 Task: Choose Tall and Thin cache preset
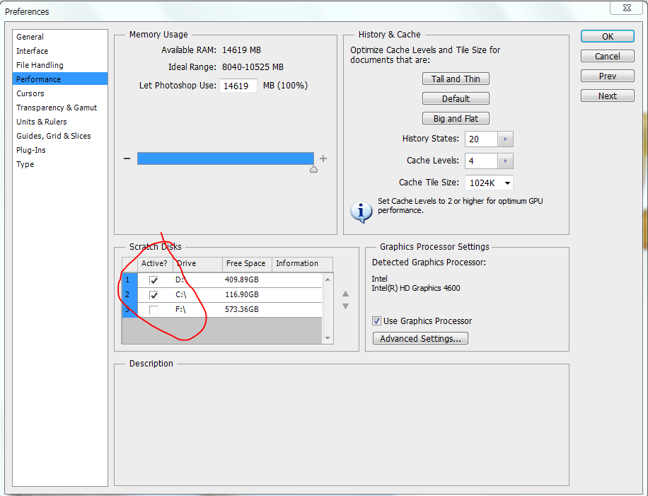(456, 79)
